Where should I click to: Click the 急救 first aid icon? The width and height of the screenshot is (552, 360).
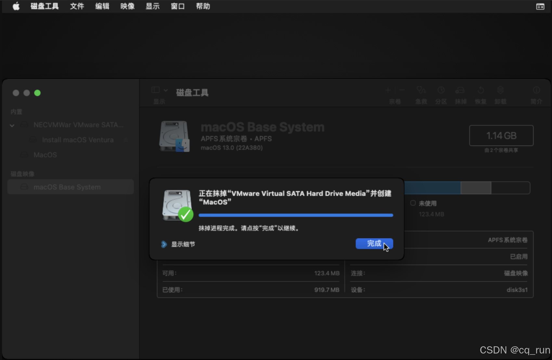(421, 90)
